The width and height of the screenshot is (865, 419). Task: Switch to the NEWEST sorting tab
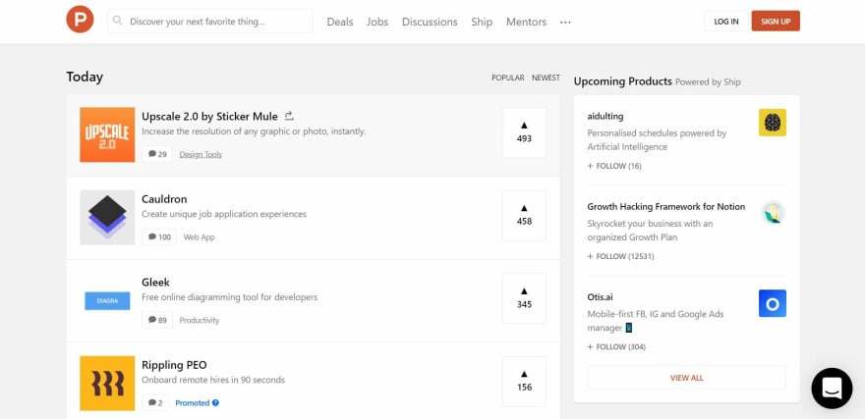(x=546, y=78)
